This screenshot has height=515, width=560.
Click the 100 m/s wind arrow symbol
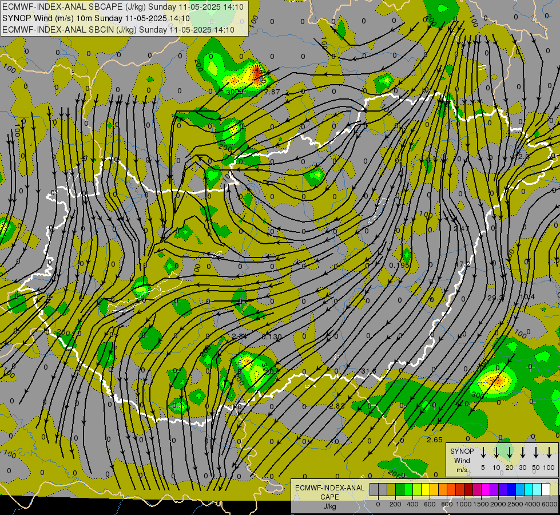(549, 453)
